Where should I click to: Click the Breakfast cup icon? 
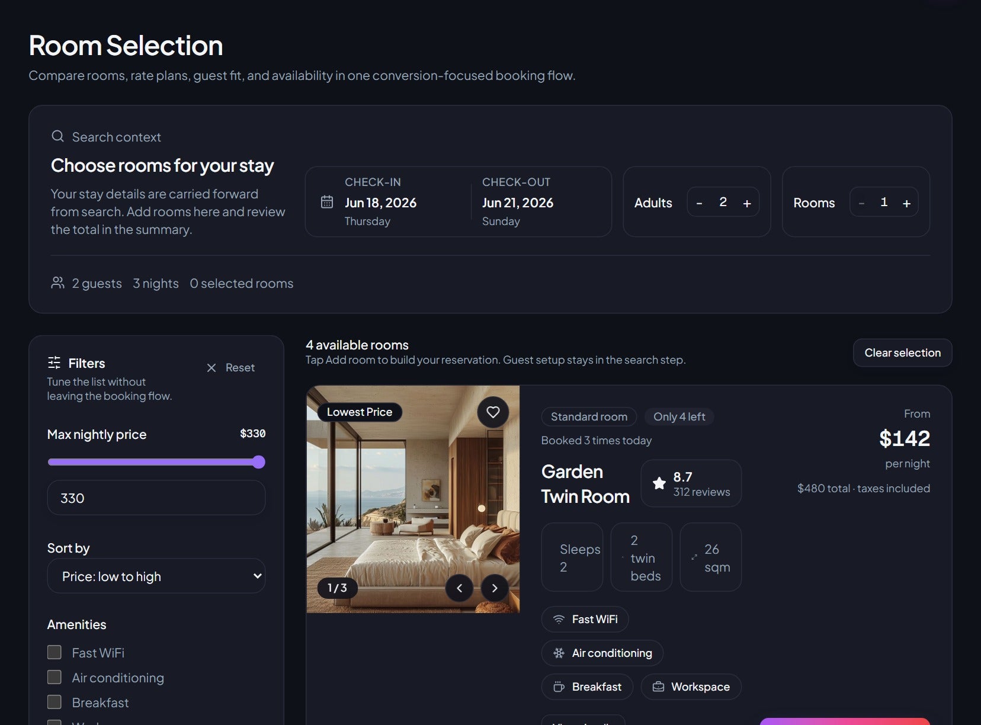[x=559, y=687]
